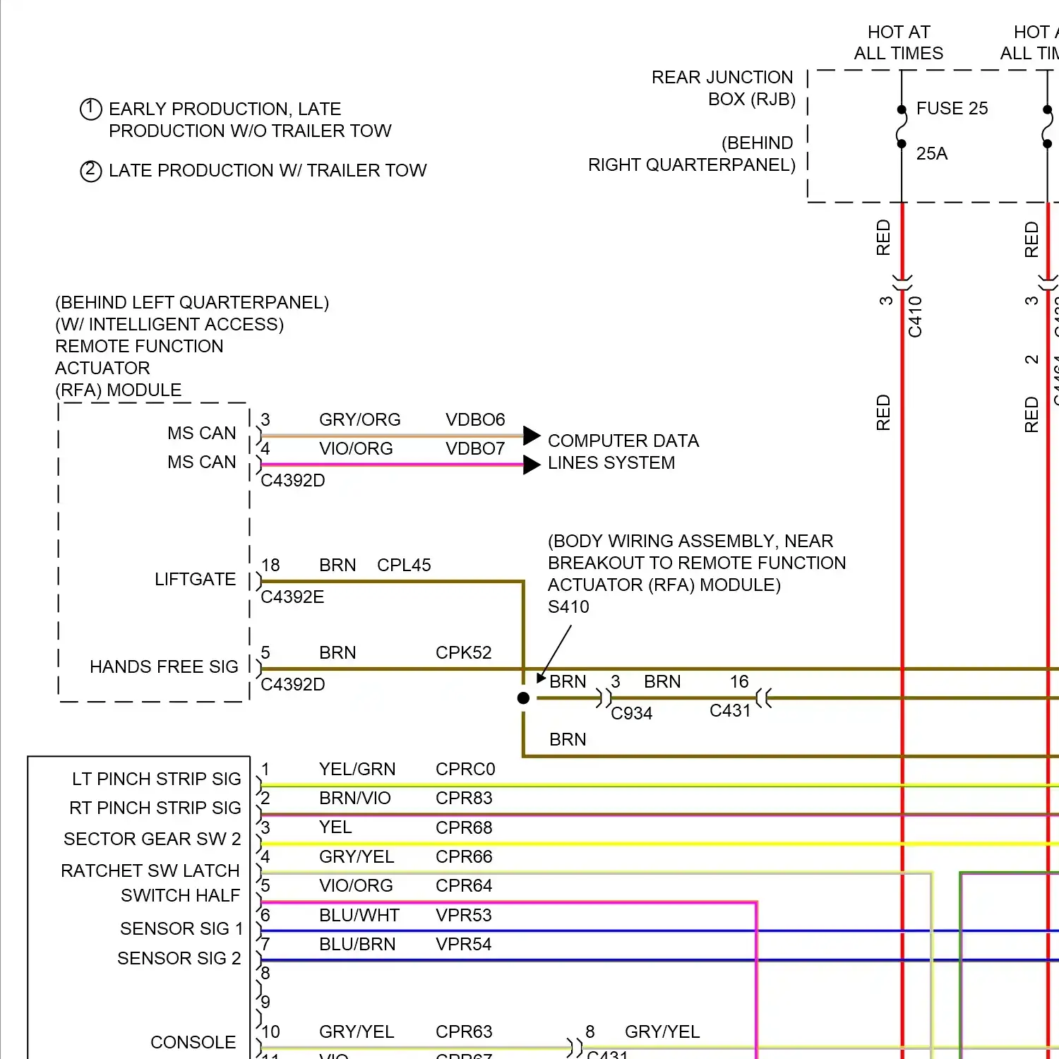Click the C431 connector label next to 16
This screenshot has width=1059, height=1059.
(730, 710)
